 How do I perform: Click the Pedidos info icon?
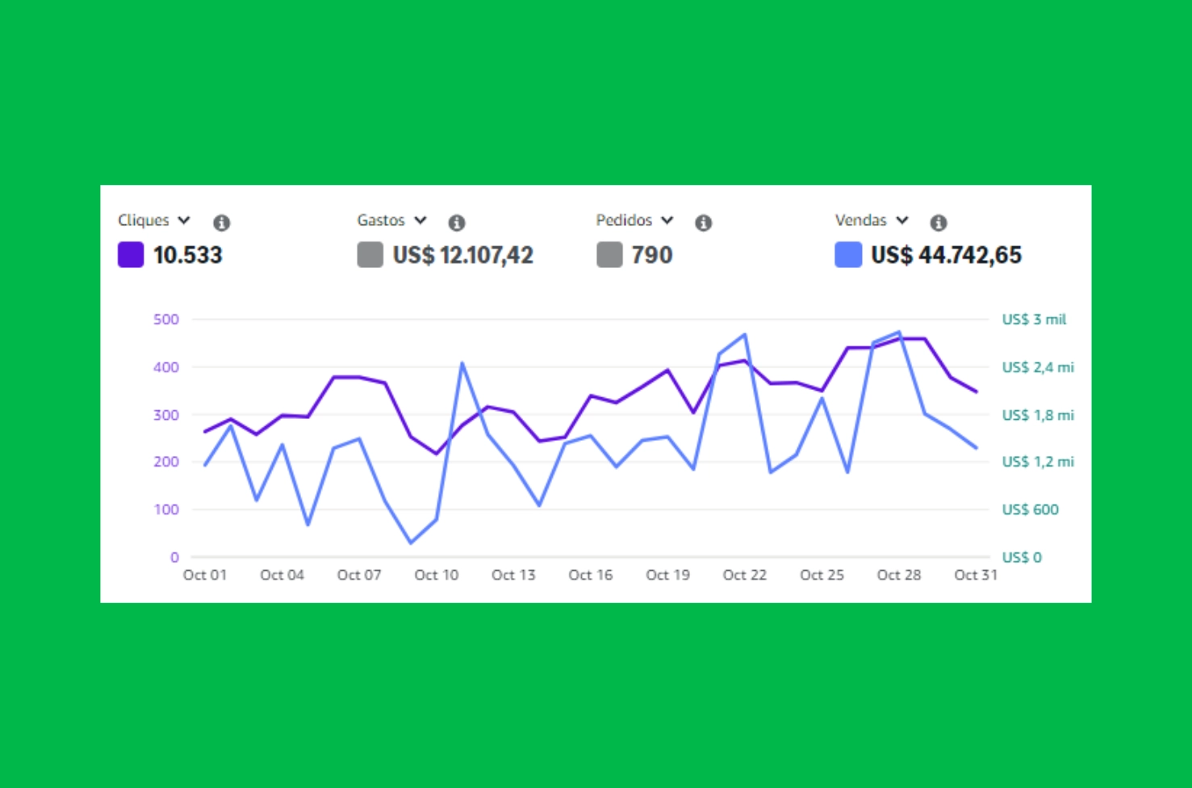[x=703, y=222]
